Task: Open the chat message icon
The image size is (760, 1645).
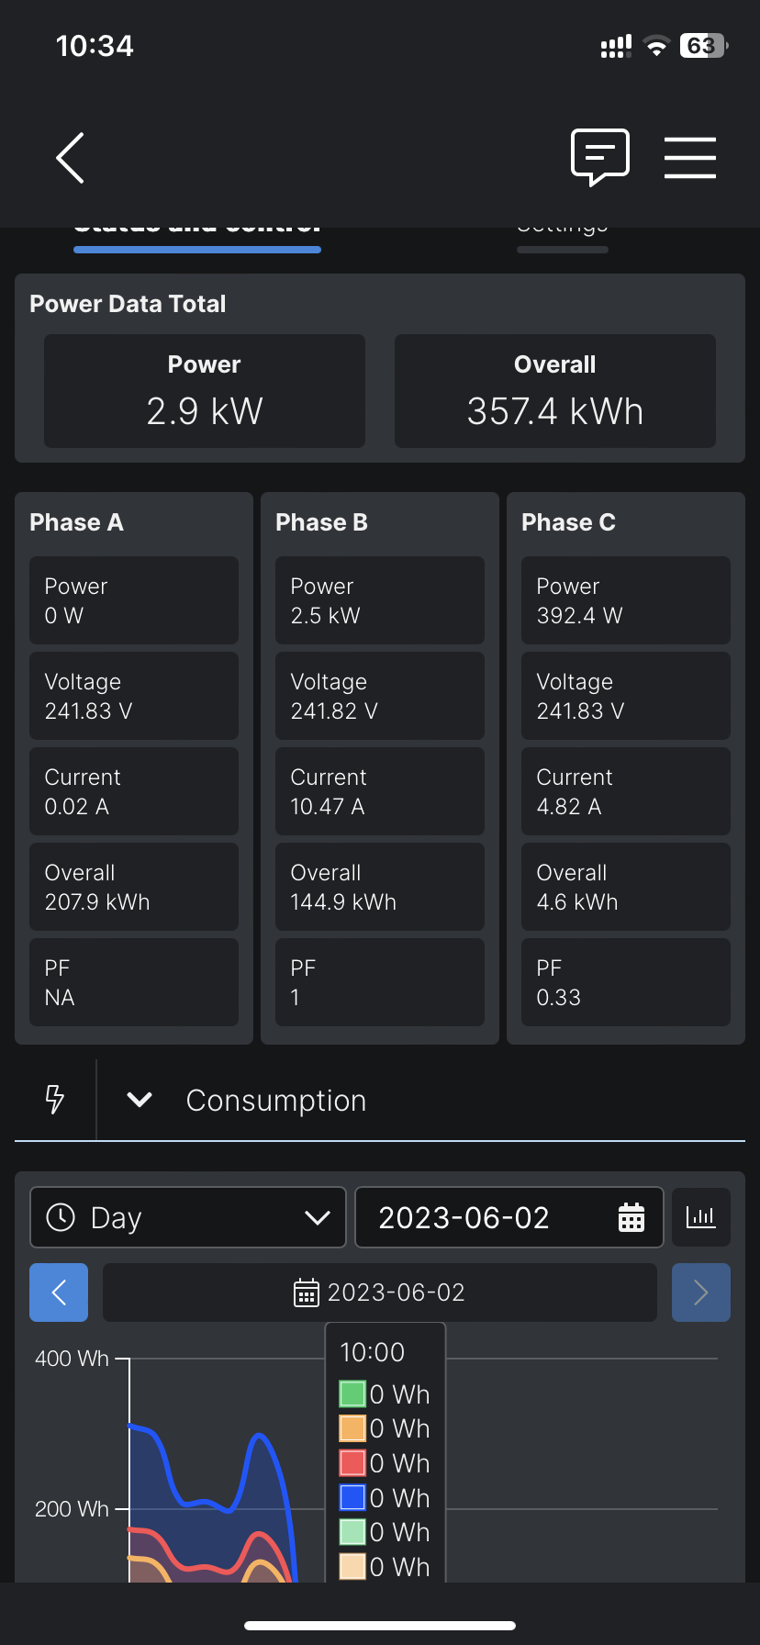Action: [x=599, y=157]
